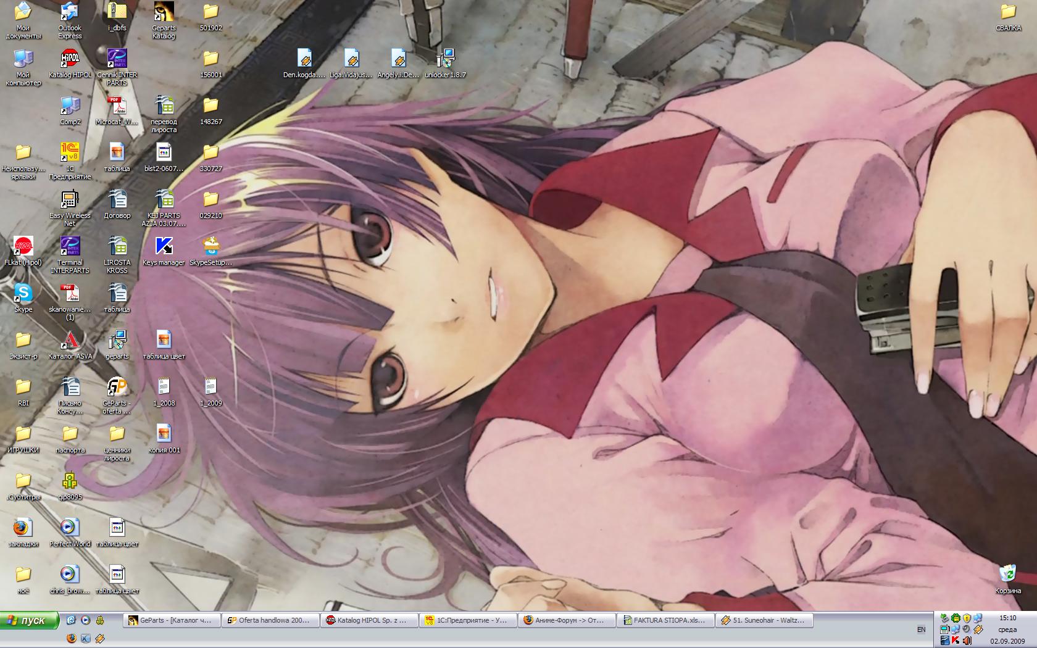
Task: Open the пуск Start menu button
Action: click(x=30, y=620)
